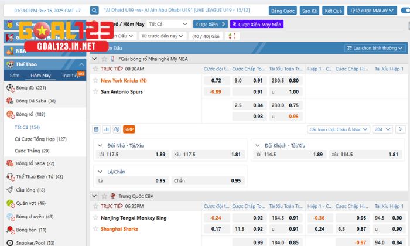The image size is (410, 246).
Task: Open the Tất Cả filter dropdown
Action: (169, 24)
